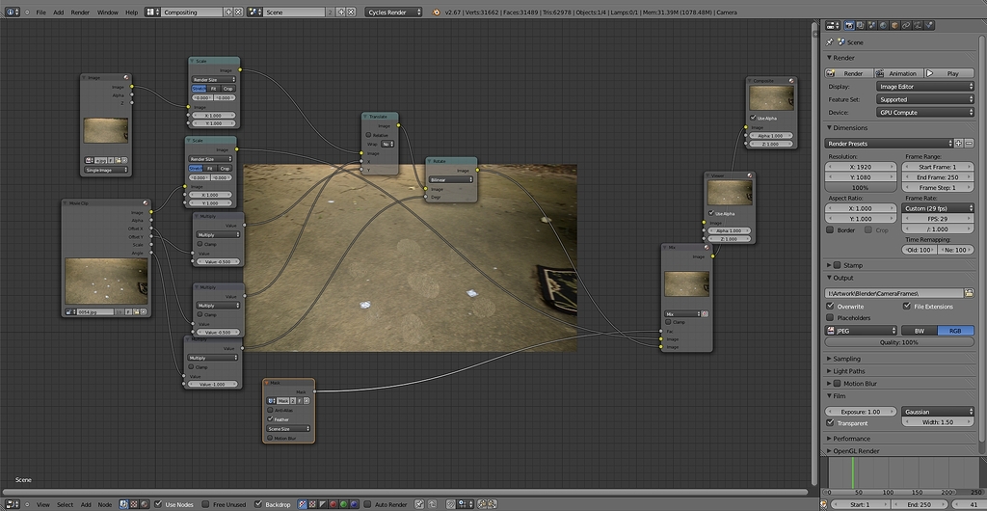Click the Quality 100% slider

coord(899,342)
